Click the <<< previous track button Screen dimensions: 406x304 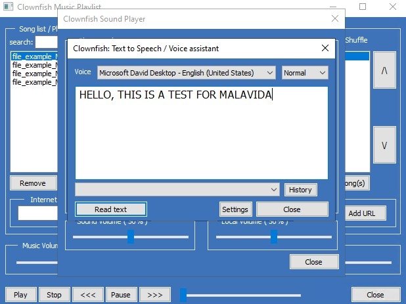[x=88, y=295]
